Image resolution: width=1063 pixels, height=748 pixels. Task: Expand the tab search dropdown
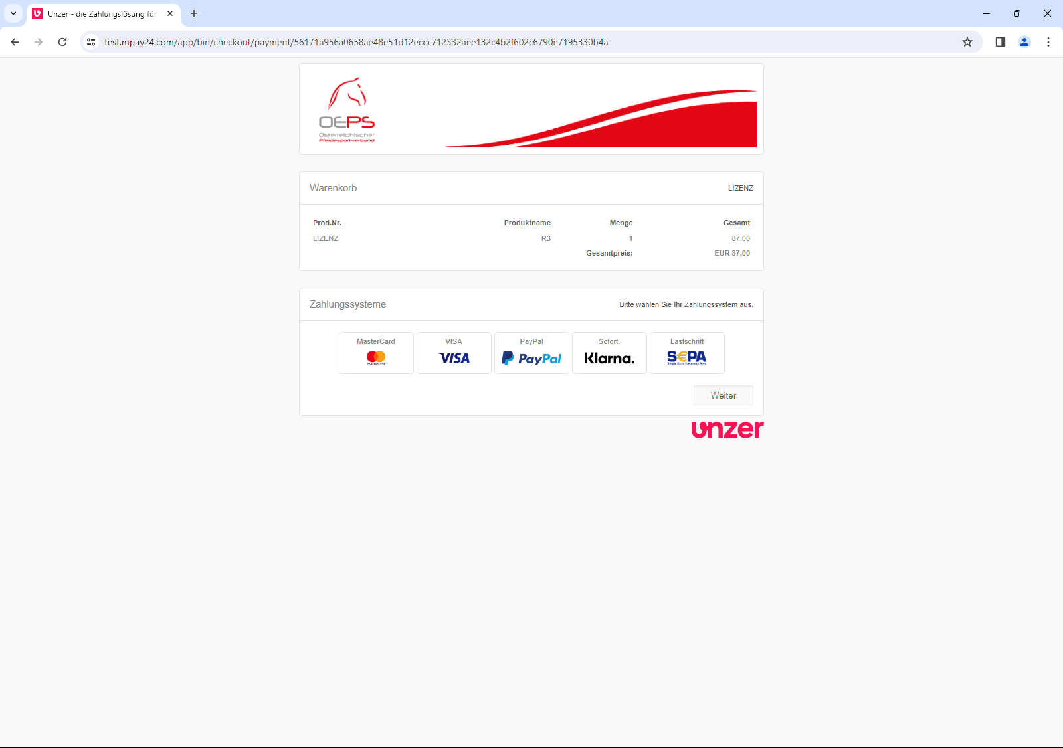(13, 13)
